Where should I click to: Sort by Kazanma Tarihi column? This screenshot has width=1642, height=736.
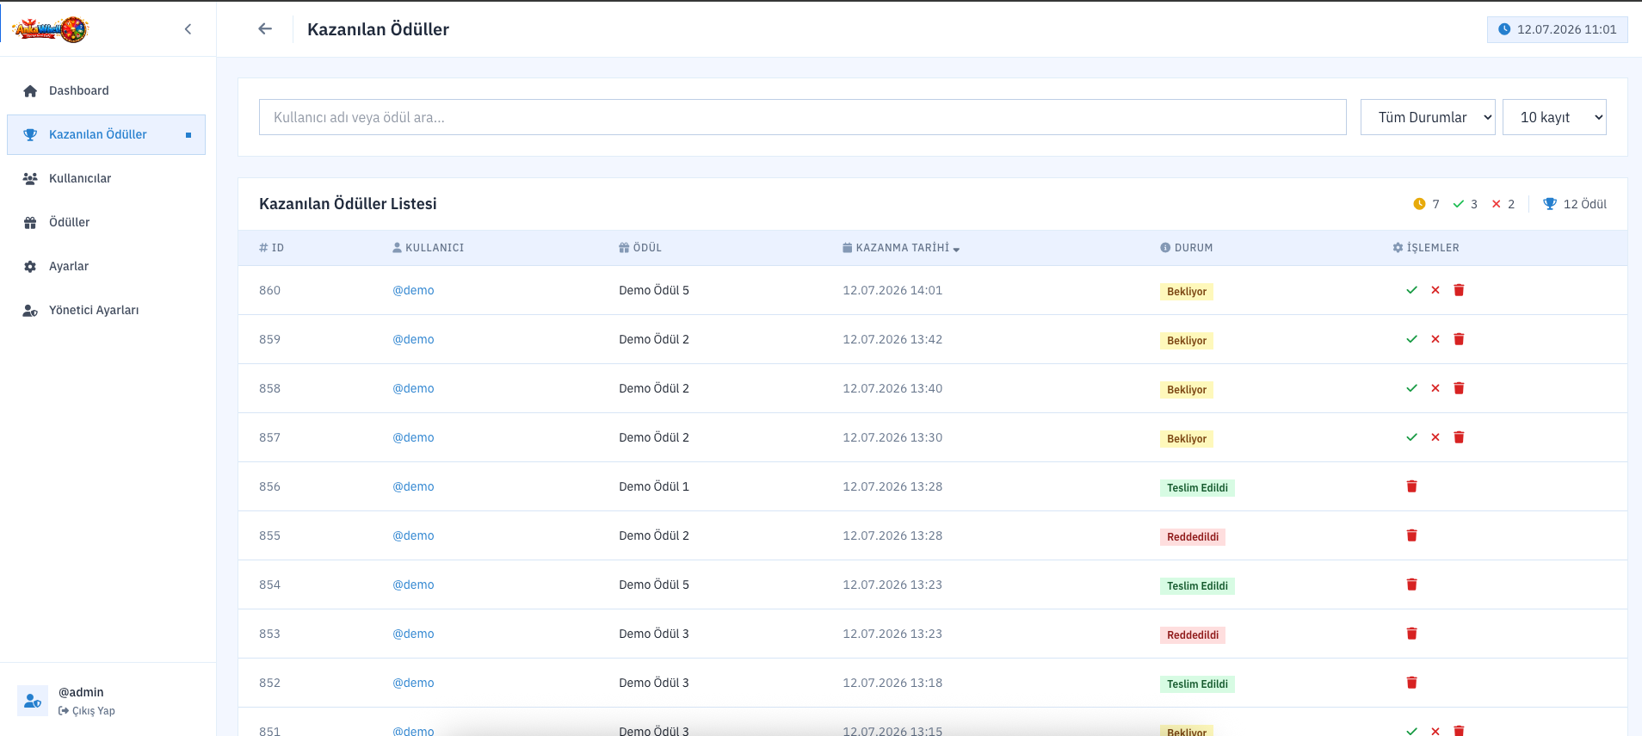[901, 248]
